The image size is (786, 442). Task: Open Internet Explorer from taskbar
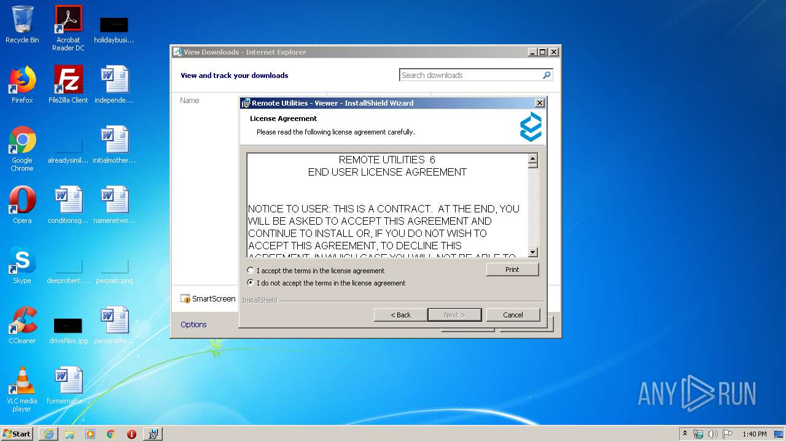(x=49, y=434)
